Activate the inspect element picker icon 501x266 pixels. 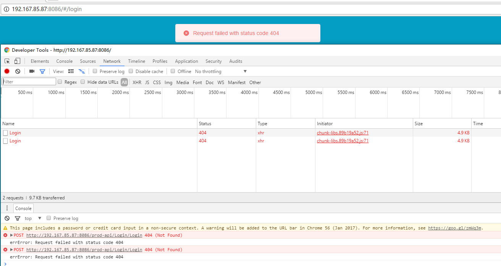point(7,61)
